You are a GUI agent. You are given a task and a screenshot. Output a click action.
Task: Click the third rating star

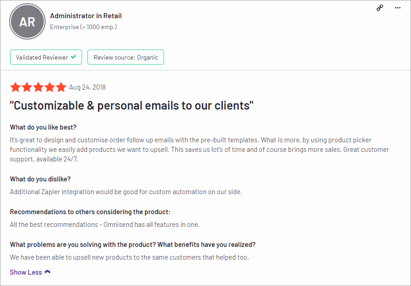(x=38, y=87)
